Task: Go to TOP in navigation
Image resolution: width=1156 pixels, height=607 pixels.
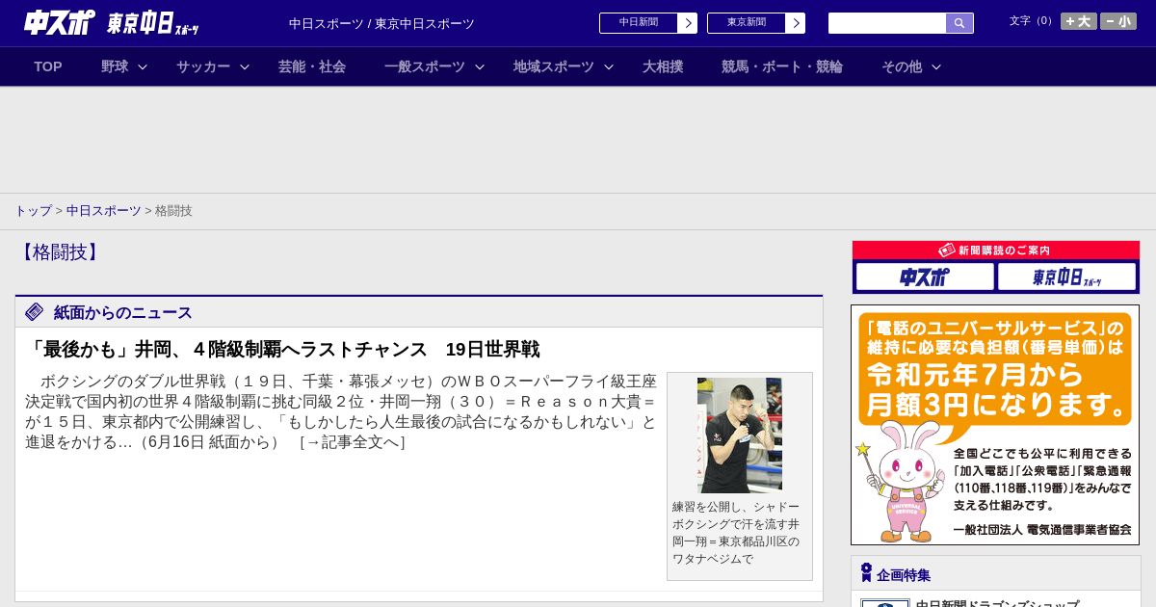Action: point(48,66)
